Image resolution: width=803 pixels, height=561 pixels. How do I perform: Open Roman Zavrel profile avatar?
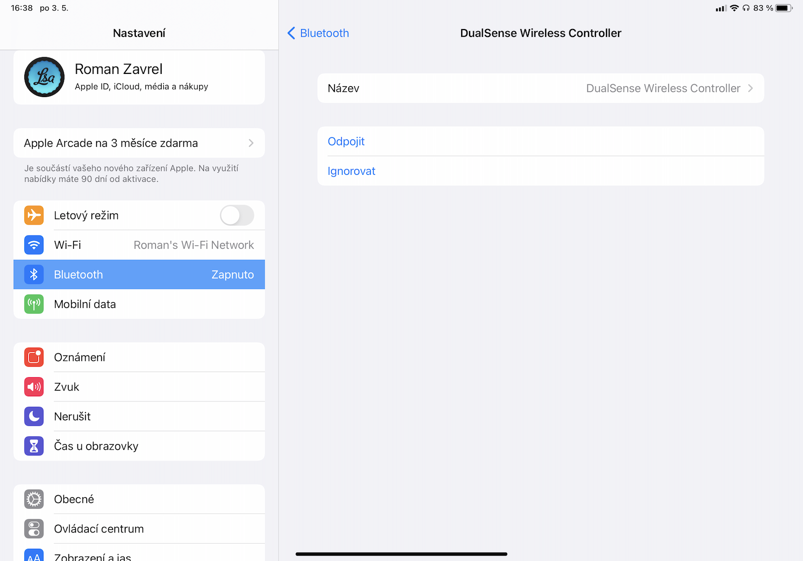click(x=44, y=77)
